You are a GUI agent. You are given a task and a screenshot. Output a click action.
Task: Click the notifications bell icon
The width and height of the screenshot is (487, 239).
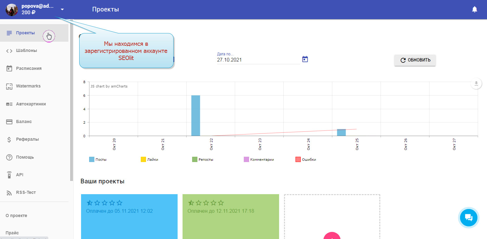pyautogui.click(x=474, y=10)
